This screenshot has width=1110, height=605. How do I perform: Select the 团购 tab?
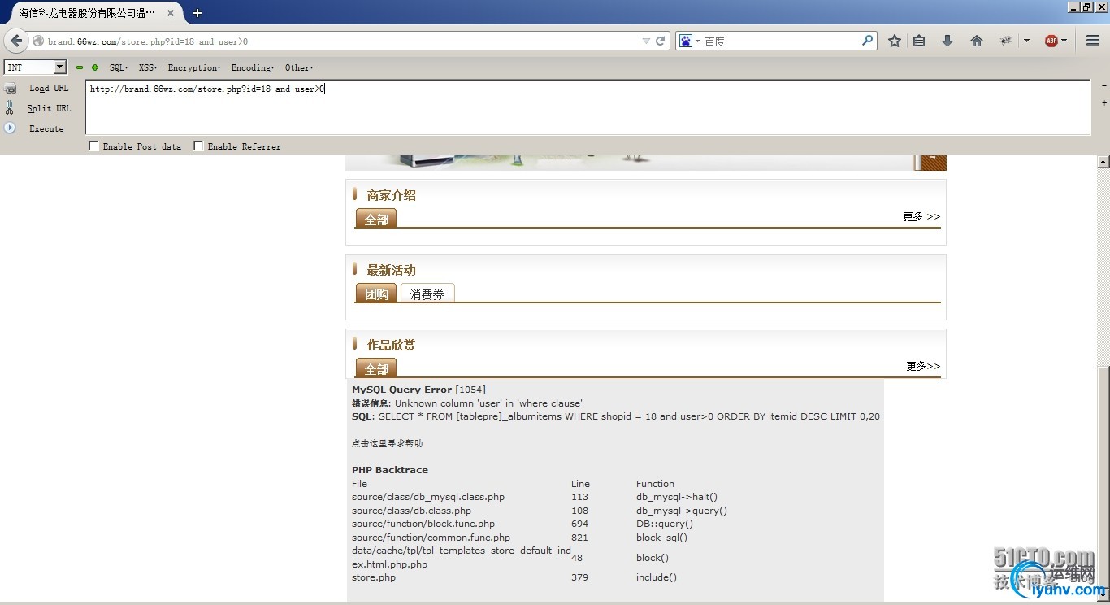[x=376, y=294]
